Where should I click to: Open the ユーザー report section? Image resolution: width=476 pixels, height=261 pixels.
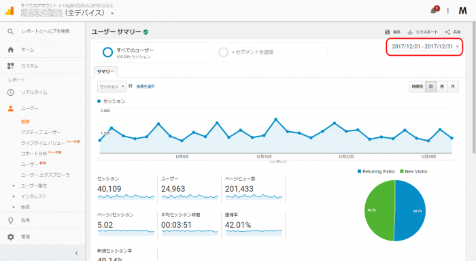pyautogui.click(x=29, y=108)
